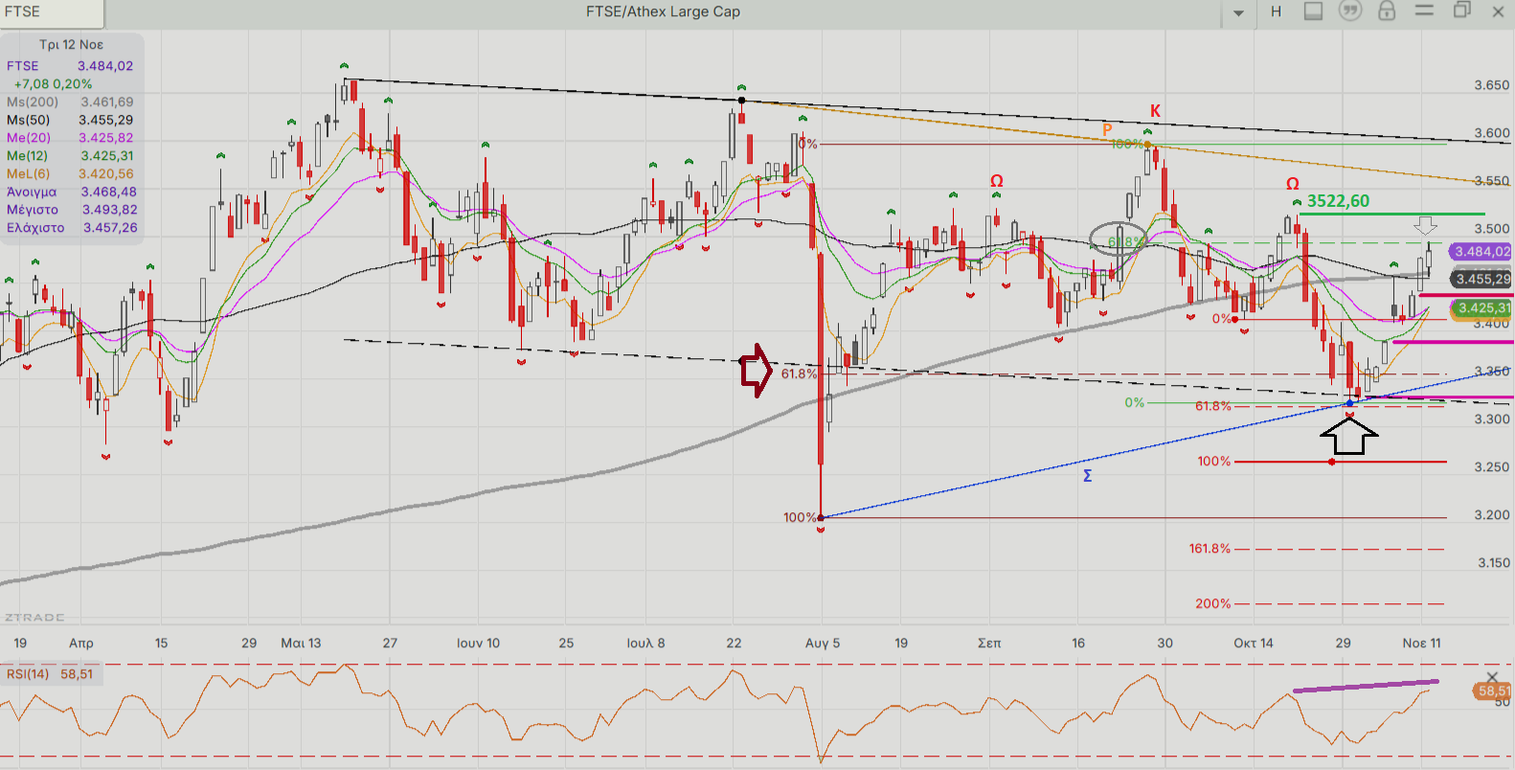Select the FTSE 3.484,02 legend row
Viewport: 1515px width, 770px height.
[x=70, y=66]
